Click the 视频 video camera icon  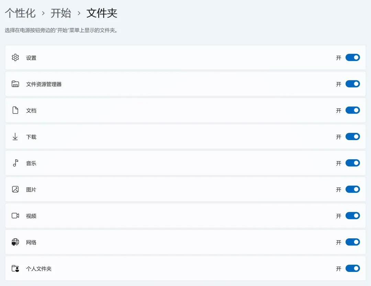15,216
